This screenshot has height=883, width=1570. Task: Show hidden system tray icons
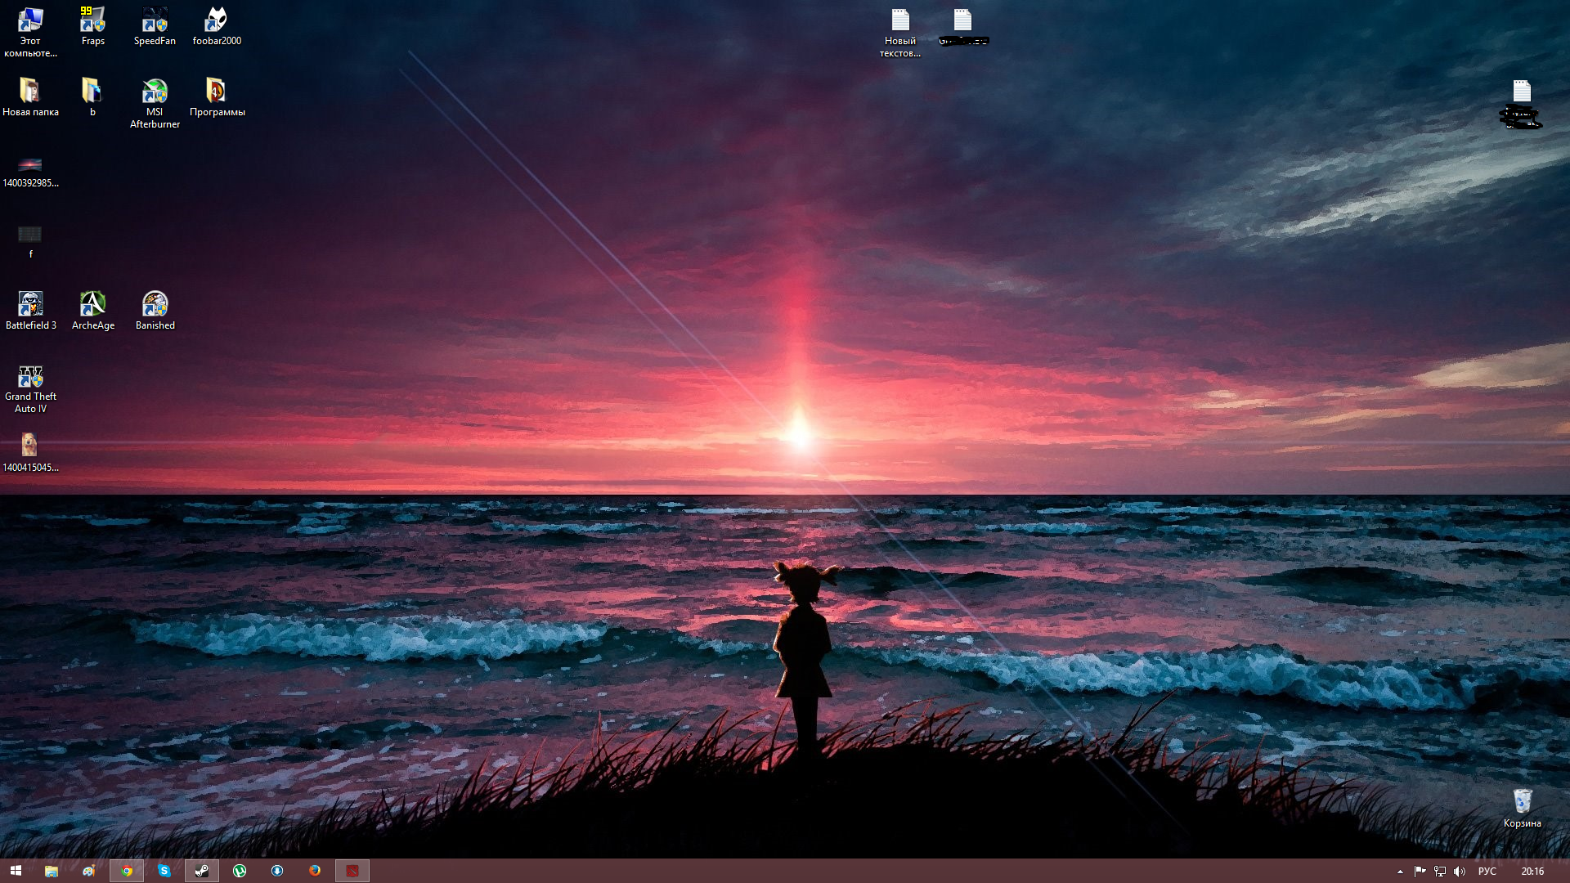tap(1400, 872)
